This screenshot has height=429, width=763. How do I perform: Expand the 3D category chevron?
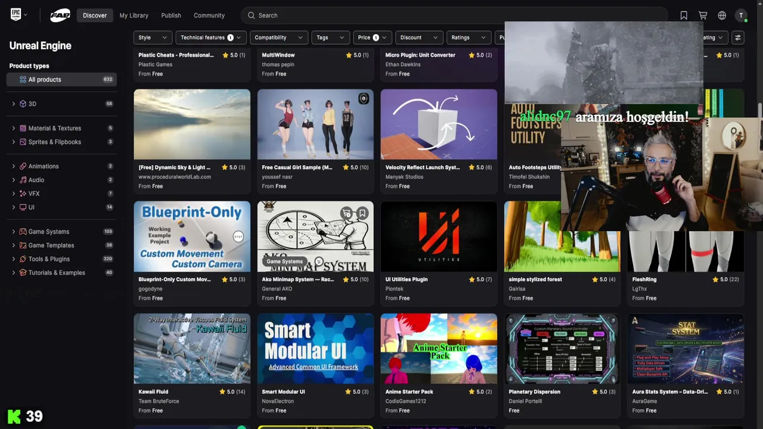point(14,104)
